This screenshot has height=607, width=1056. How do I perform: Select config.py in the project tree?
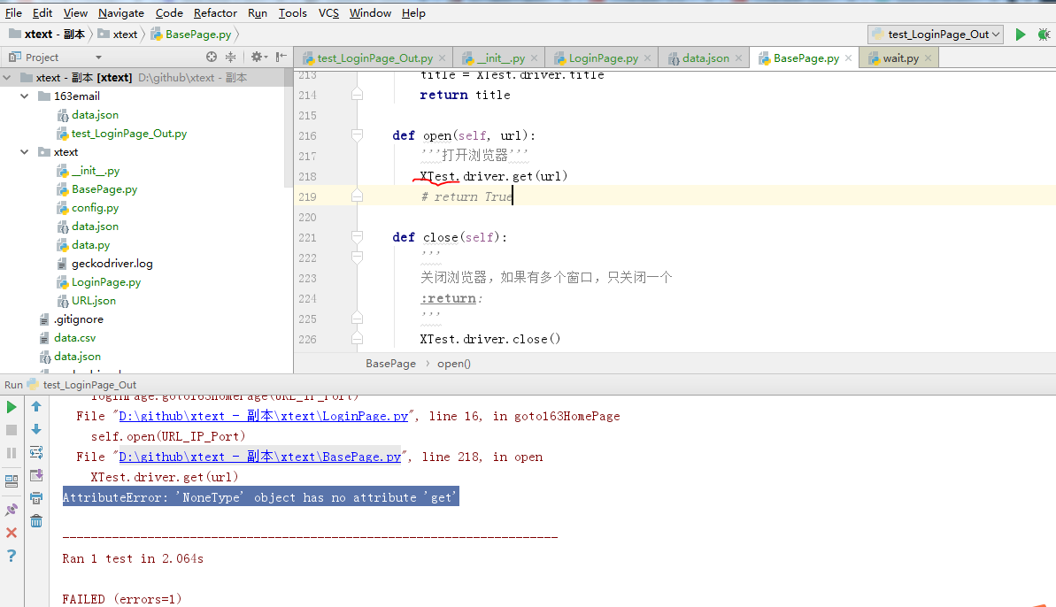[95, 208]
